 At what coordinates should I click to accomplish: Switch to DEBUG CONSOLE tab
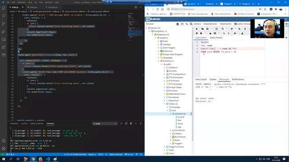(37, 124)
